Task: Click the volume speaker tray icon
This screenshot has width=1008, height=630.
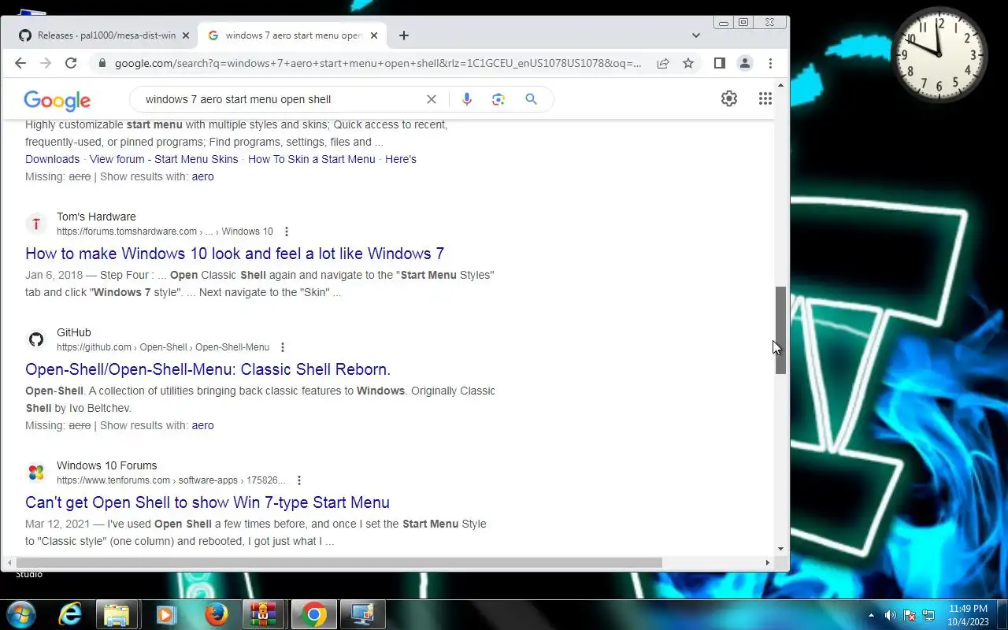Action: [x=891, y=615]
